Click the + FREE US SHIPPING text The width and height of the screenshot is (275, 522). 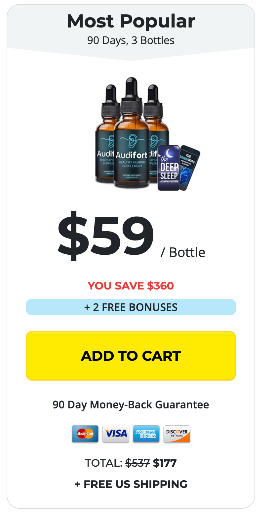[x=131, y=484]
